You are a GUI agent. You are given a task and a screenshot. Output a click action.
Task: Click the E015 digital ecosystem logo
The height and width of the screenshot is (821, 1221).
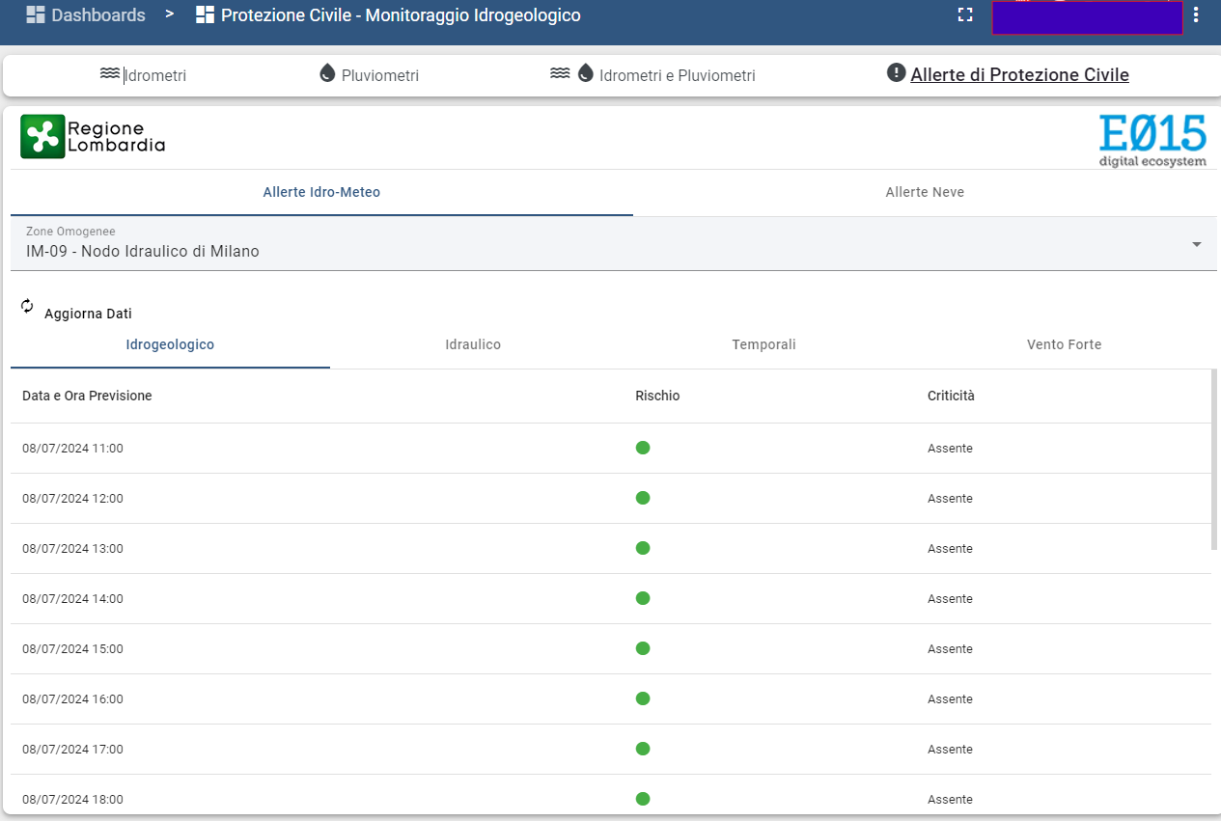tap(1152, 140)
